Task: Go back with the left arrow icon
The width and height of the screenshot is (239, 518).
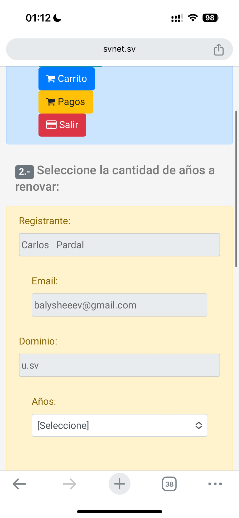Action: tap(19, 484)
